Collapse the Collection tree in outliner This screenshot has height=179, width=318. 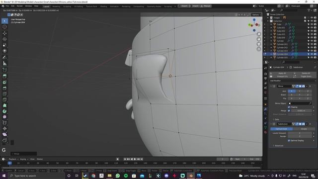coord(268,21)
